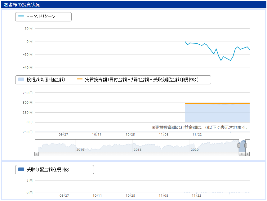This screenshot has height=201, width=267.
Task: Click the 10/11 label on bottom chart axis
Action: (97, 195)
